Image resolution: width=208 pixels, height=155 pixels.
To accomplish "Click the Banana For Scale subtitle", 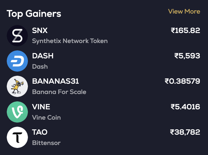I will (x=59, y=92).
